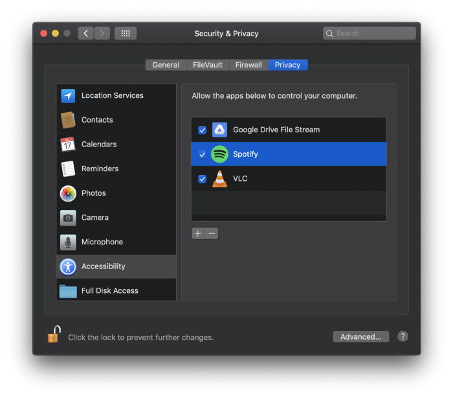
Task: Click the Calendars icon in sidebar
Action: click(68, 145)
